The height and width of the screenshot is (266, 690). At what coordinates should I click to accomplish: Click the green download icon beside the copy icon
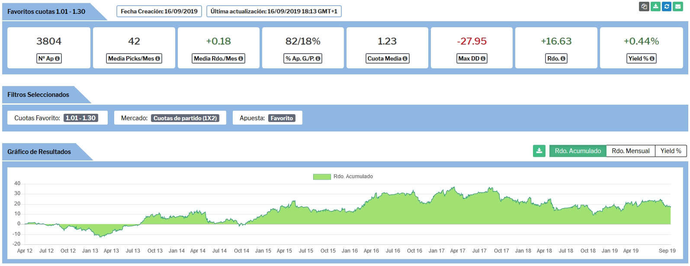tap(655, 6)
